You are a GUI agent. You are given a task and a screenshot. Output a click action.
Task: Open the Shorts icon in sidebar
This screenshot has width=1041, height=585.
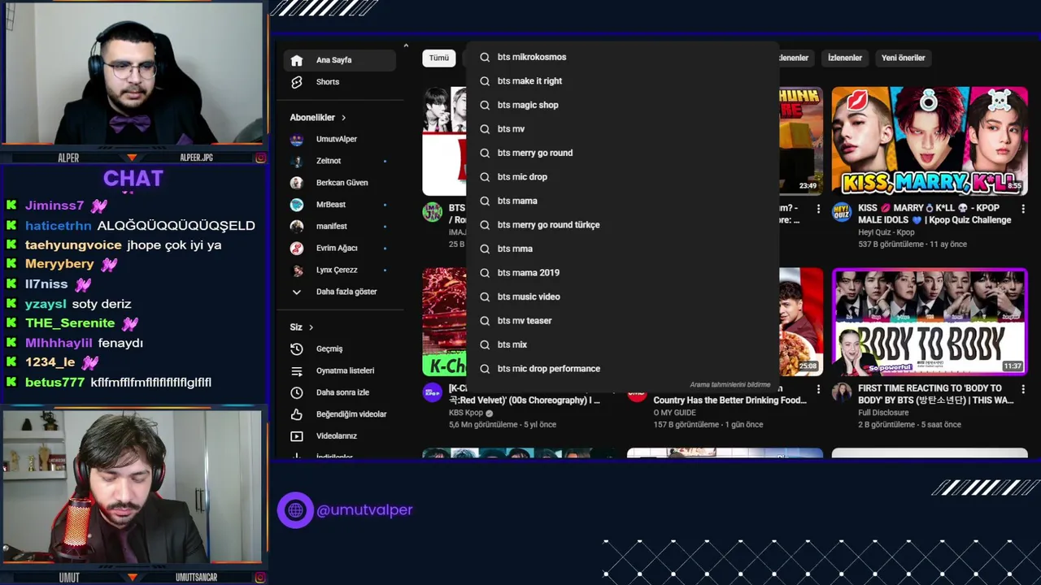pyautogui.click(x=297, y=82)
